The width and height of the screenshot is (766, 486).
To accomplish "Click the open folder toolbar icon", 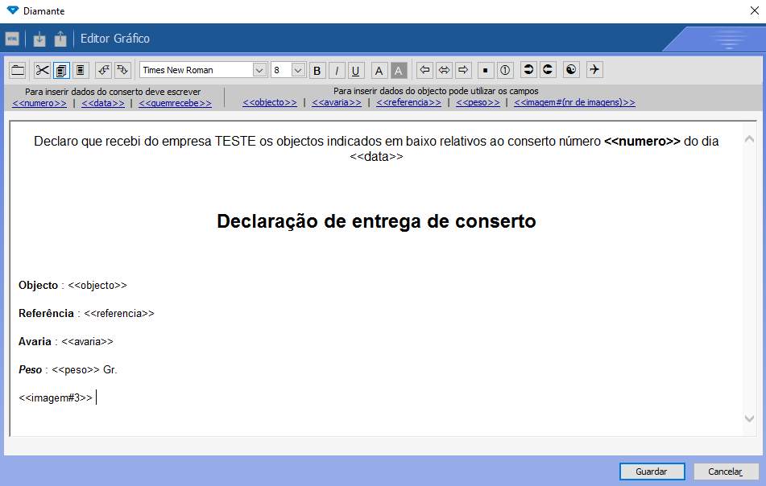I will (x=17, y=70).
